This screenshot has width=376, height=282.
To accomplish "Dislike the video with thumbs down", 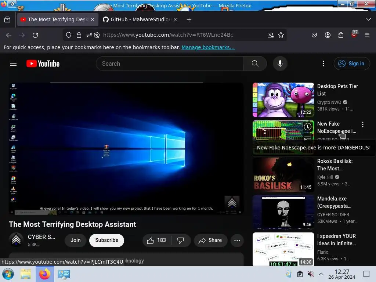I will tap(181, 240).
